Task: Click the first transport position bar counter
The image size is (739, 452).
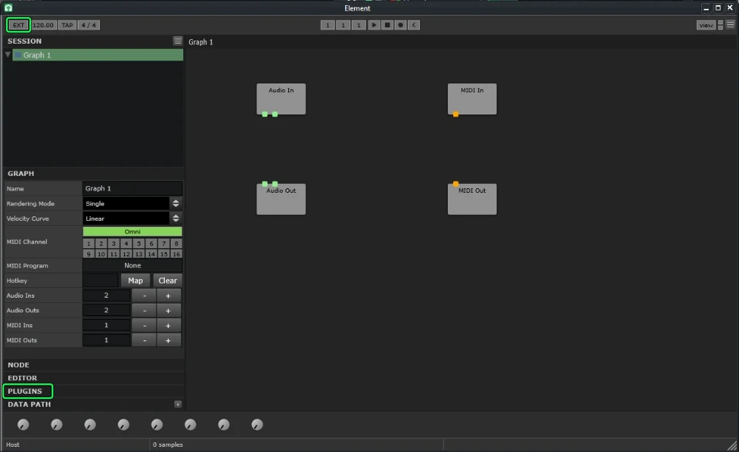Action: pyautogui.click(x=327, y=25)
